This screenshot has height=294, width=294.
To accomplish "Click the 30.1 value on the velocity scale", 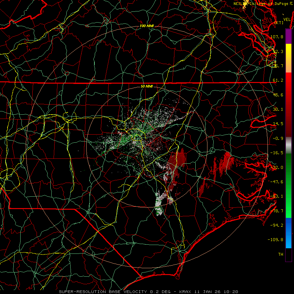I will [x=278, y=109].
